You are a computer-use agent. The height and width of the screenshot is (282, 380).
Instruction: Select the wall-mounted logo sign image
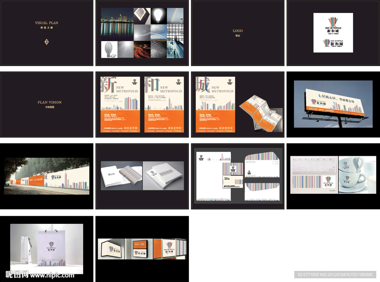point(111,249)
